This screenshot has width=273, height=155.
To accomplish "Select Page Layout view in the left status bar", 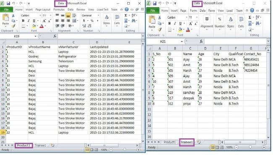I will pos(92,150).
